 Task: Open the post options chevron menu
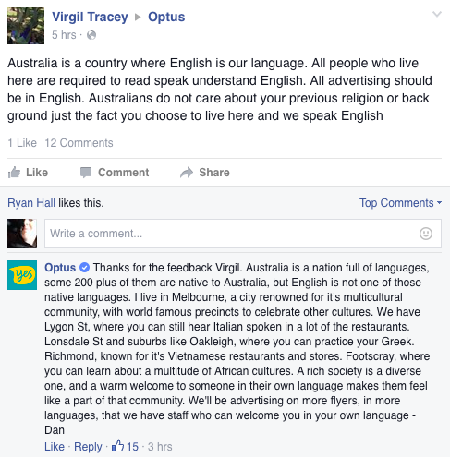(x=437, y=14)
